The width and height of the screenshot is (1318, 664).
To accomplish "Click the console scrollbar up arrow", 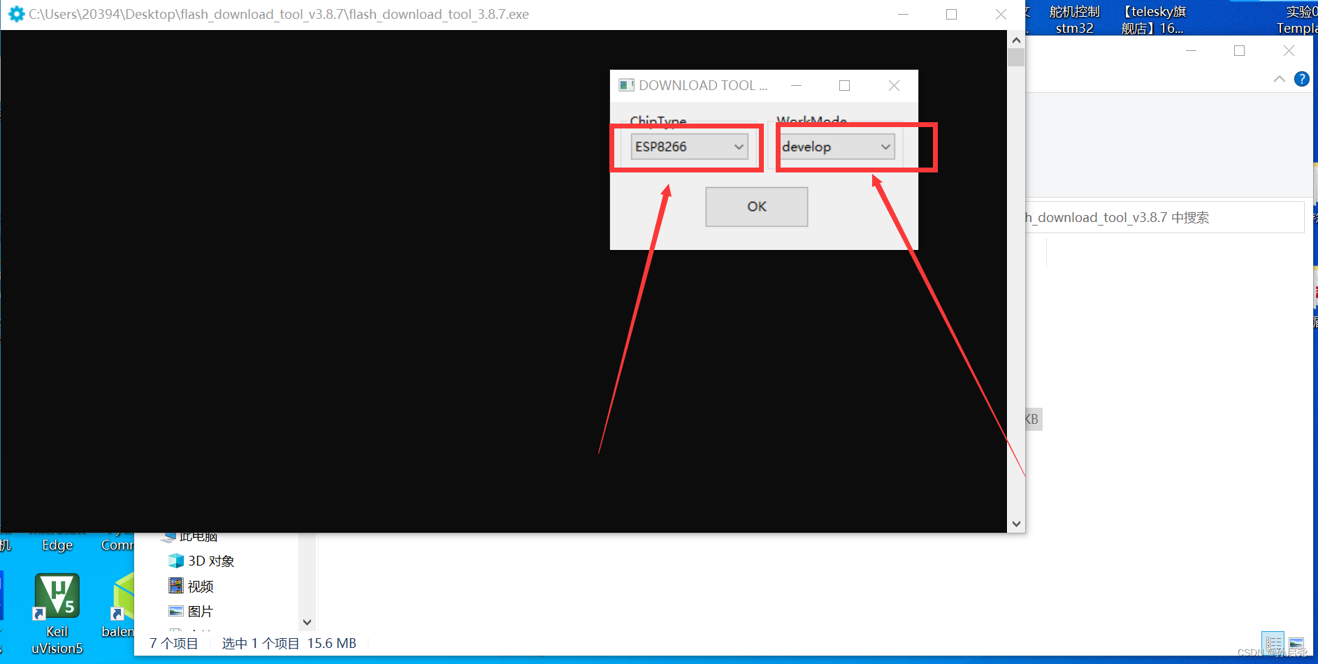I will click(1016, 40).
